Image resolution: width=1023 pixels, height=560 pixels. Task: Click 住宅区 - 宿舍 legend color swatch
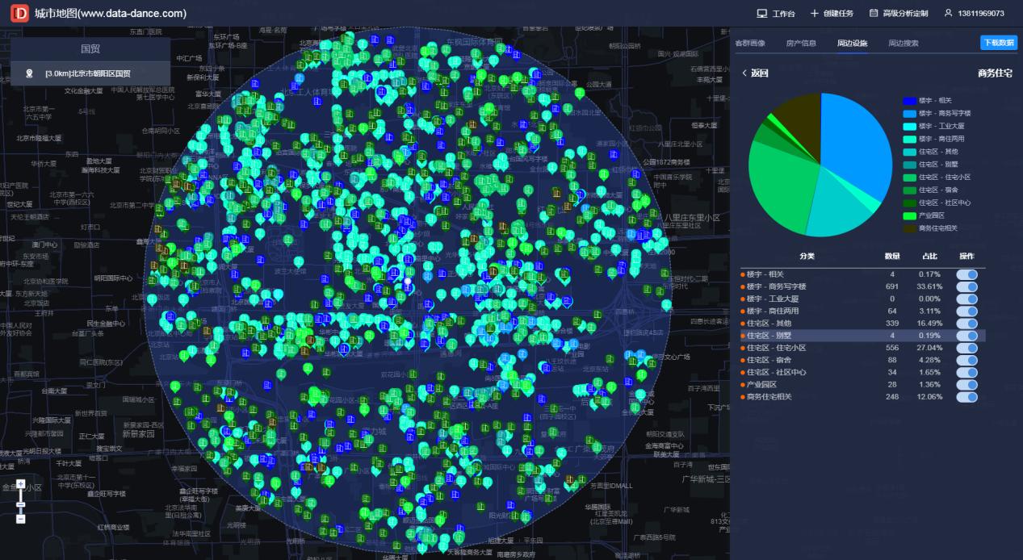909,190
